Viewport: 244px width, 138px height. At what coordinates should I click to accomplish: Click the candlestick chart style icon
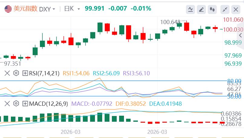click(x=213, y=9)
